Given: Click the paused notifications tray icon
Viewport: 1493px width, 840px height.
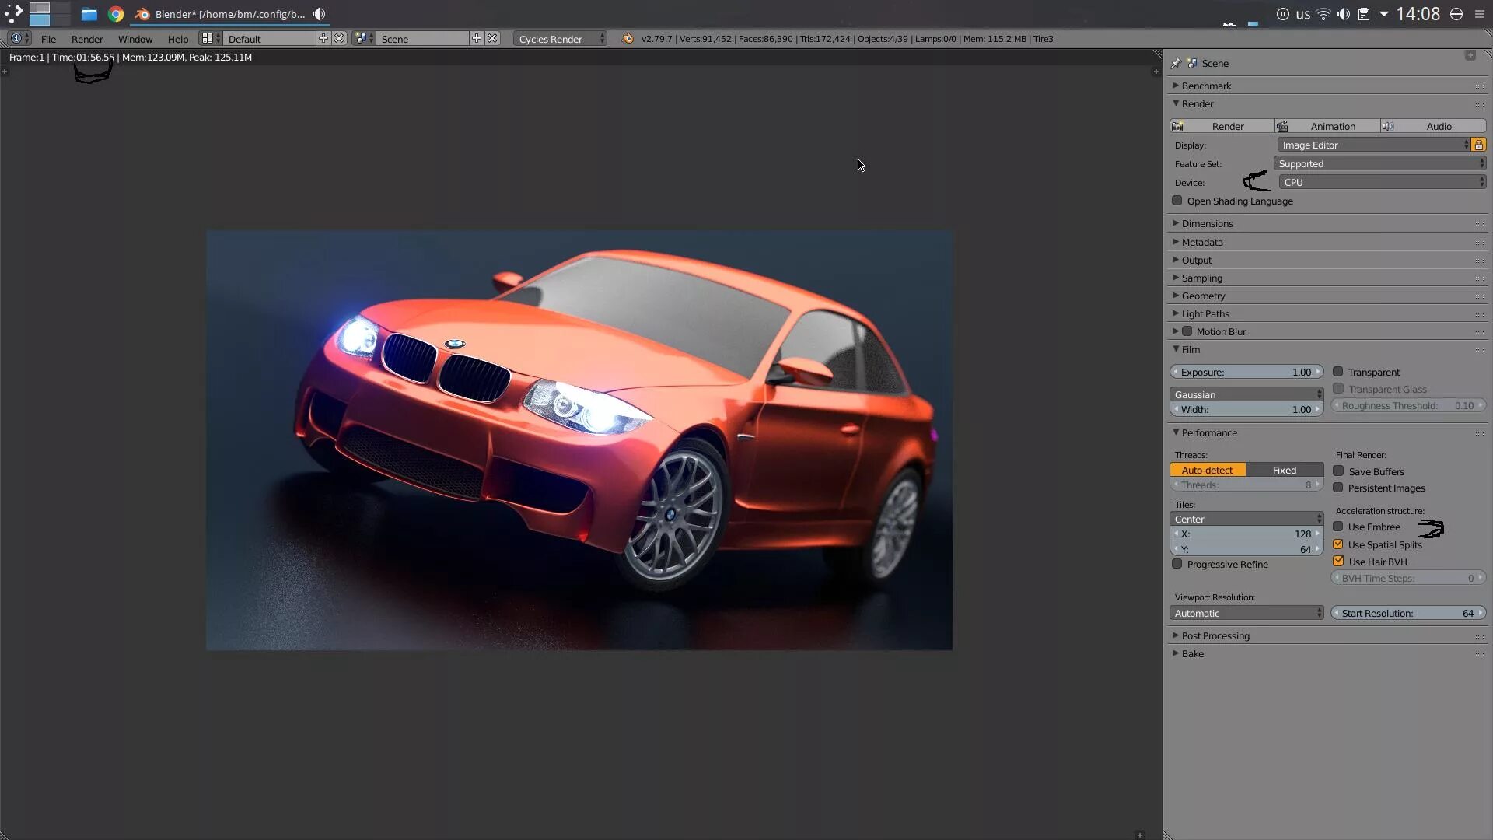Looking at the screenshot, I should pyautogui.click(x=1283, y=14).
